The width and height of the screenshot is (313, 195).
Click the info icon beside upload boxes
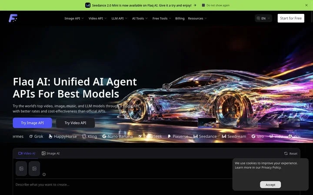pyautogui.click(x=44, y=174)
